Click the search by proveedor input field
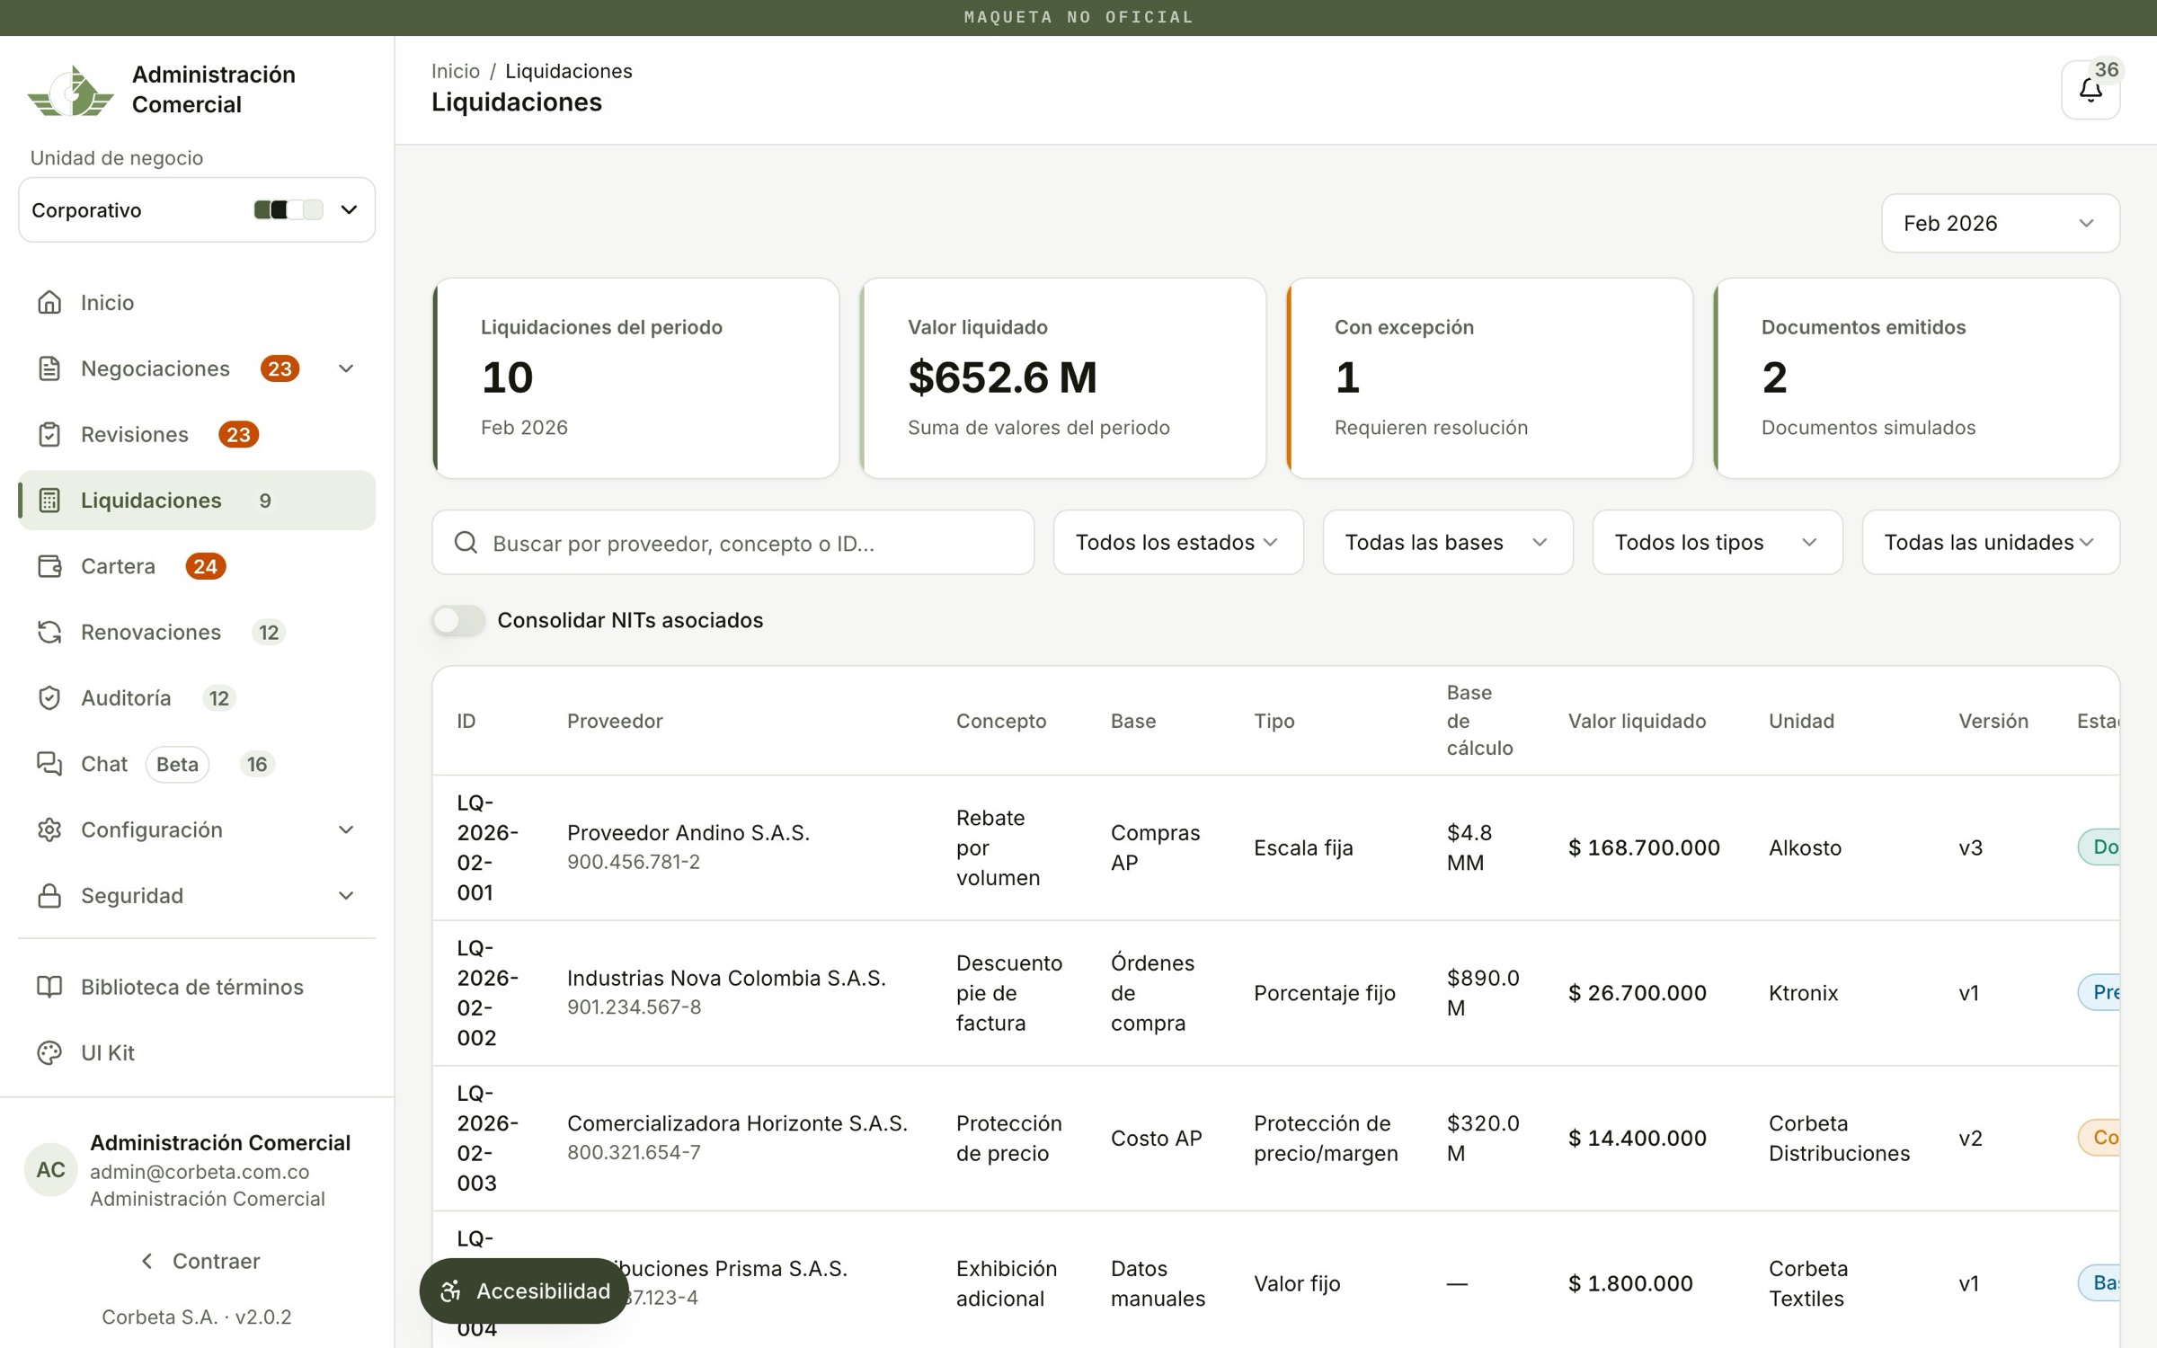 [x=732, y=543]
